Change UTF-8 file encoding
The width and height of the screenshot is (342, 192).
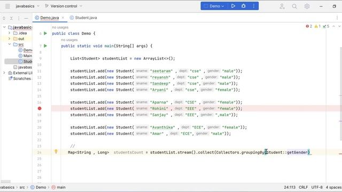[317, 187]
